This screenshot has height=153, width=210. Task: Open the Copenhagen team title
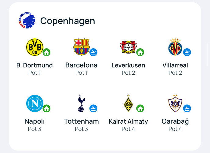[68, 21]
